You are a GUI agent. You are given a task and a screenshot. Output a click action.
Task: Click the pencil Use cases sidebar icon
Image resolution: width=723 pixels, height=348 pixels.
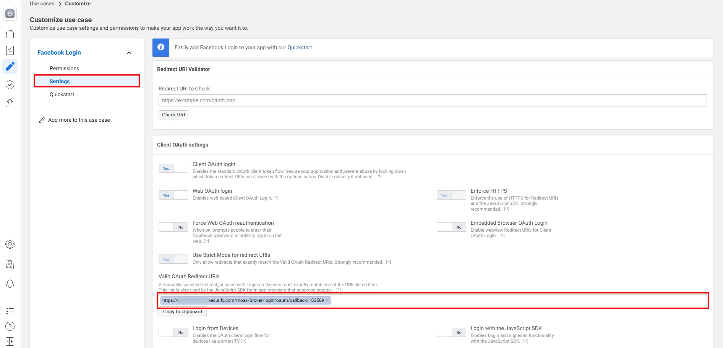tap(10, 66)
